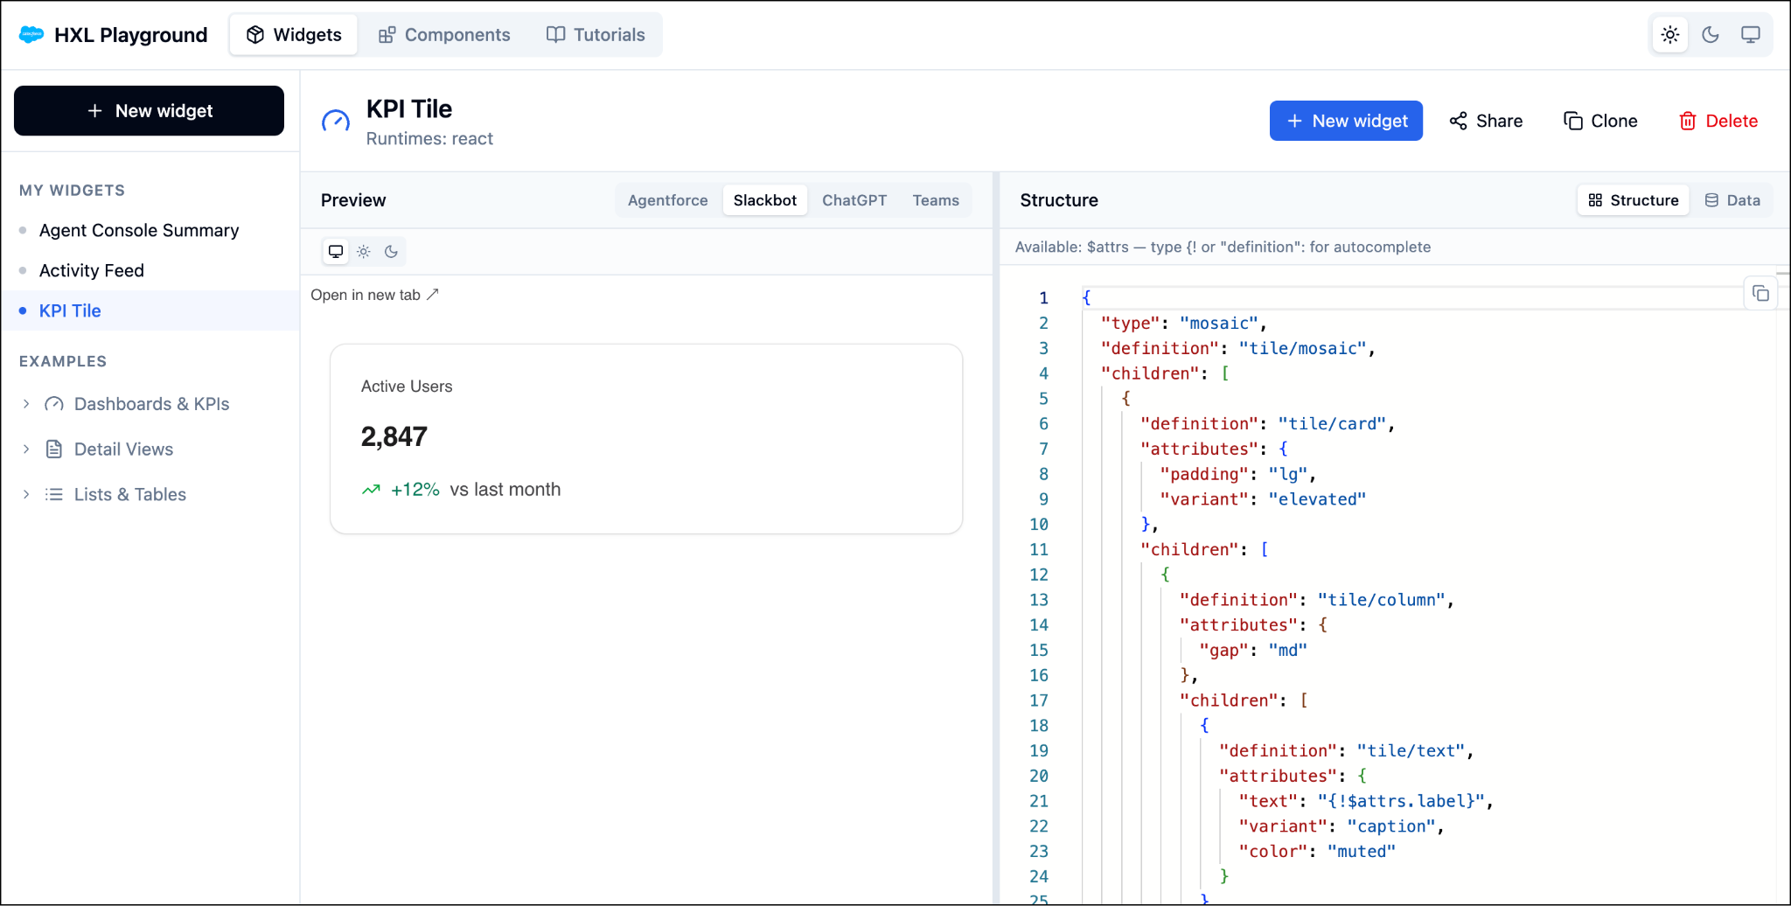Click "variant": "elevated" line in editor
This screenshot has width=1791, height=906.
click(x=1262, y=499)
